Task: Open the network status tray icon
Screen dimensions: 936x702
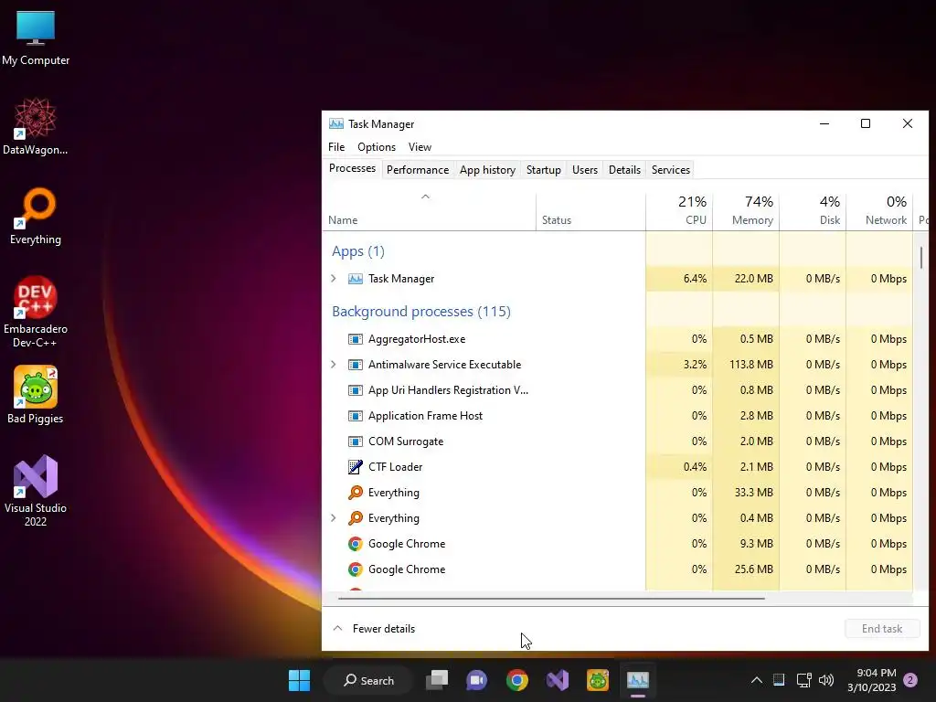Action: (803, 680)
